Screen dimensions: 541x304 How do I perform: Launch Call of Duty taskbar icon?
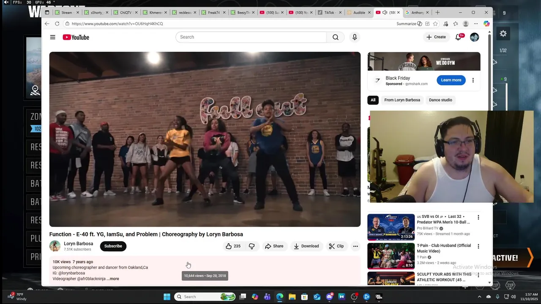(x=379, y=297)
